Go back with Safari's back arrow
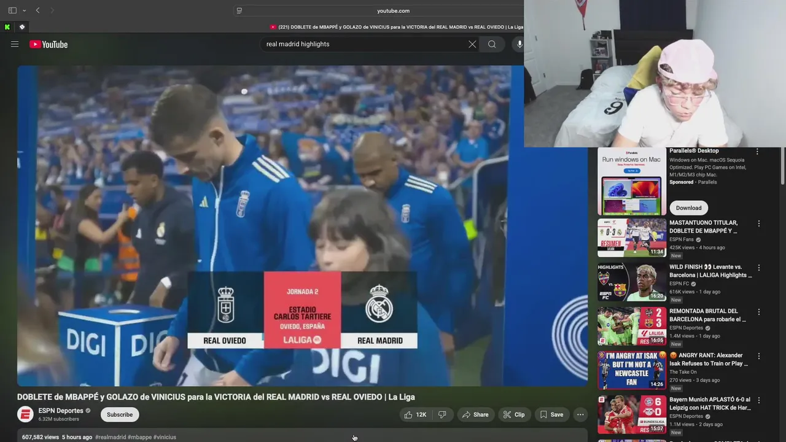The height and width of the screenshot is (442, 786). click(x=38, y=10)
